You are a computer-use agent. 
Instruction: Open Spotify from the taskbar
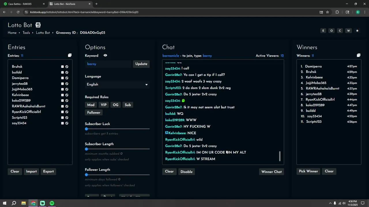(52, 203)
